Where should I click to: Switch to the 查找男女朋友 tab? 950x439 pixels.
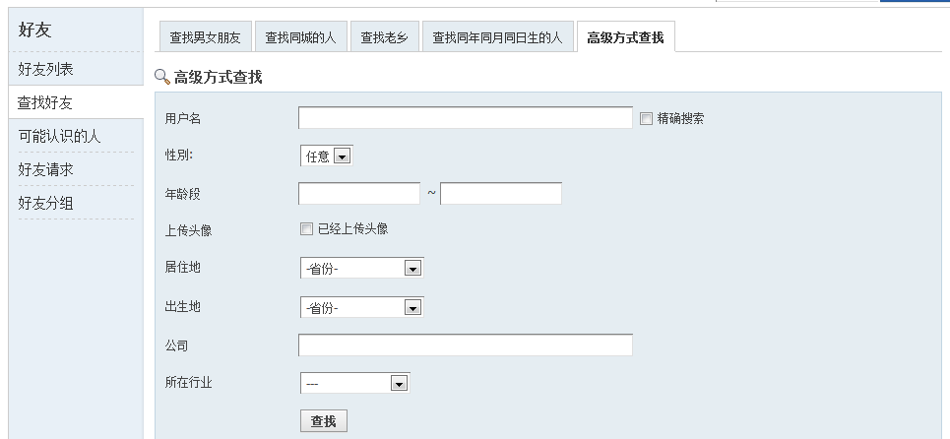tap(205, 38)
